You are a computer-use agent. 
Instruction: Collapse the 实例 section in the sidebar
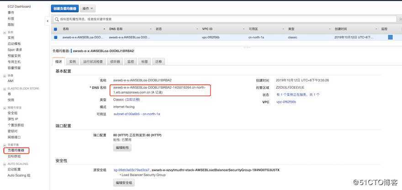5,32
